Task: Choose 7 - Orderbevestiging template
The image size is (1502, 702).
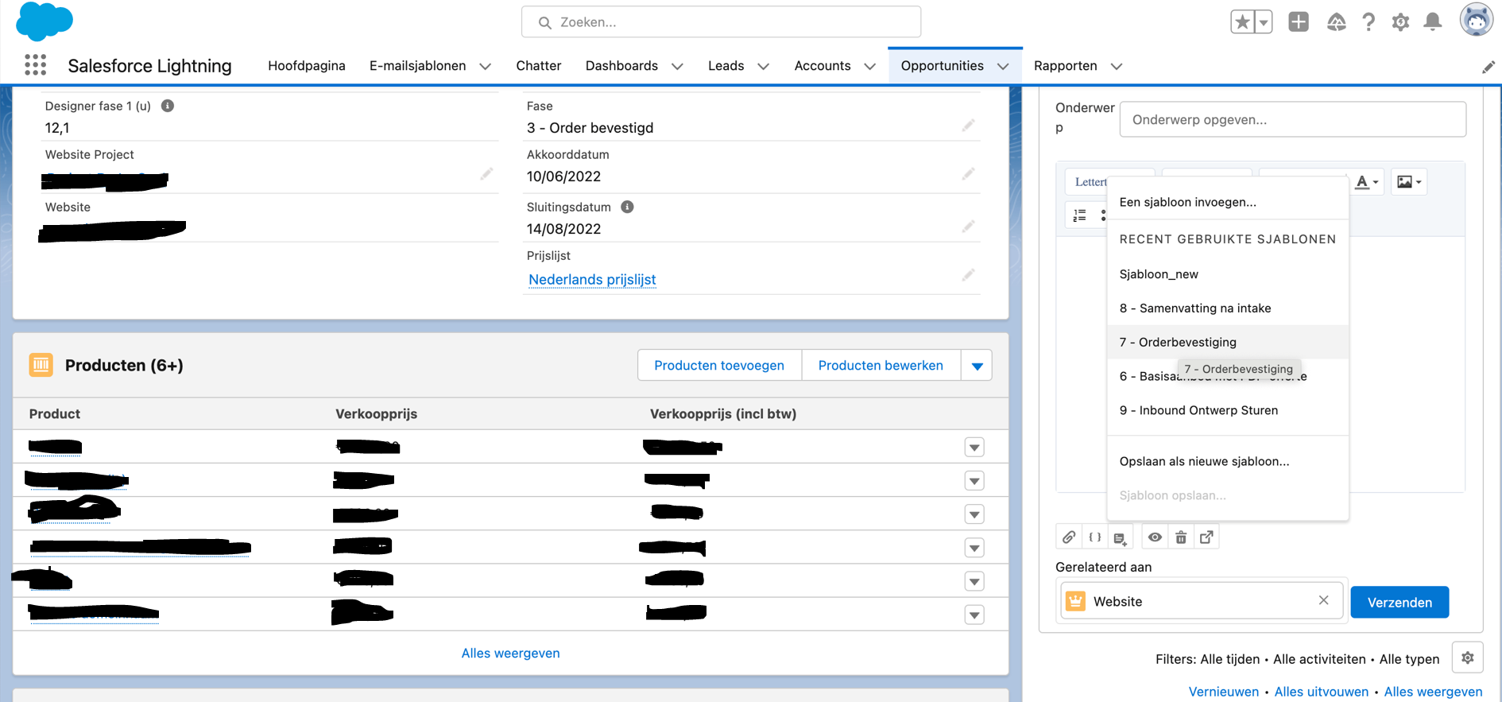Action: click(1228, 342)
